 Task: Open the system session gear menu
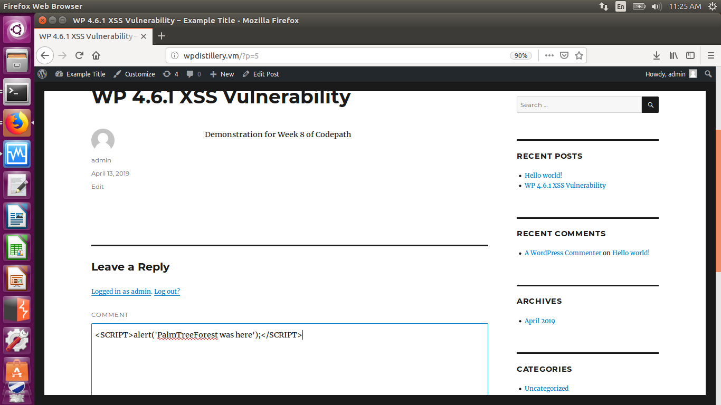click(712, 6)
